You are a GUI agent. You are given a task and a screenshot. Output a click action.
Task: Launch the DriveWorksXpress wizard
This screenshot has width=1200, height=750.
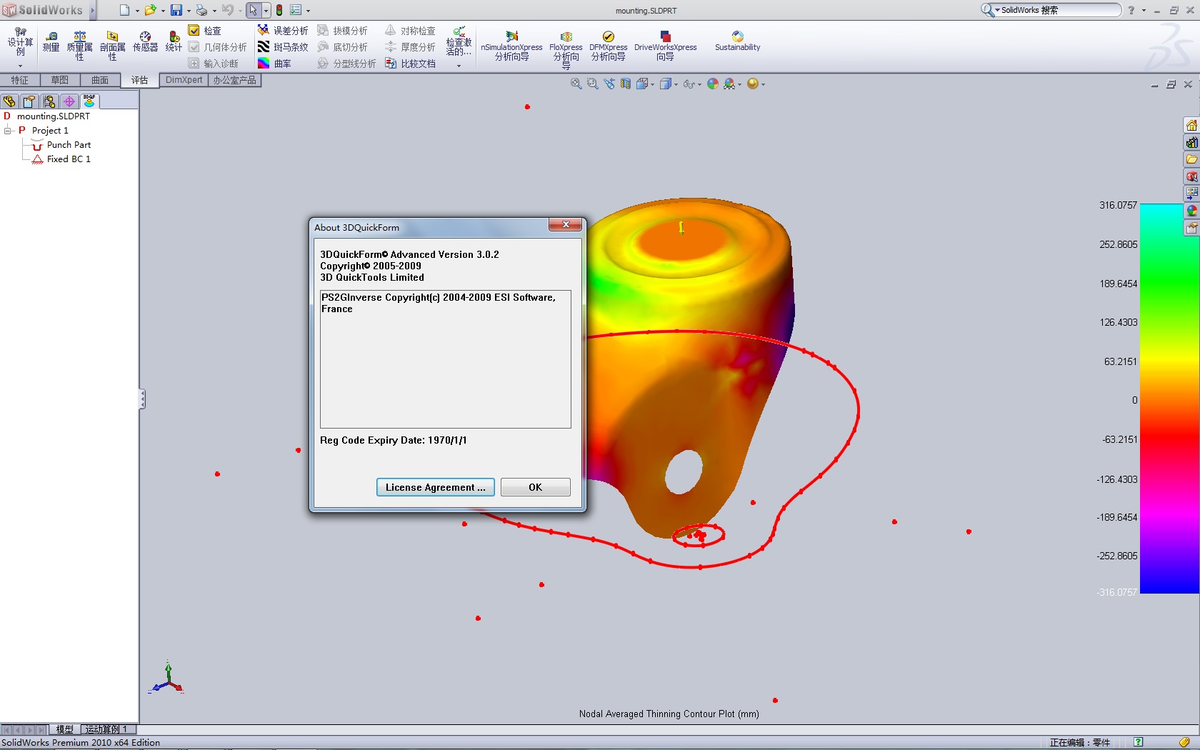665,46
